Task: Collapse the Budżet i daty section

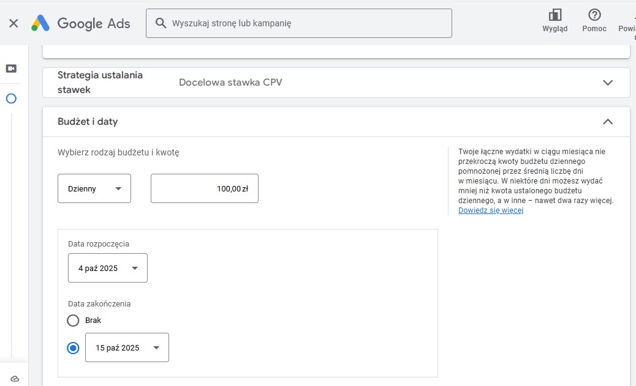Action: click(607, 122)
